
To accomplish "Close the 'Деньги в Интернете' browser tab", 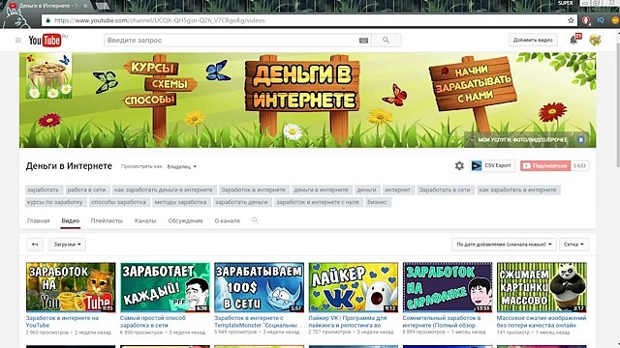I will [x=85, y=6].
